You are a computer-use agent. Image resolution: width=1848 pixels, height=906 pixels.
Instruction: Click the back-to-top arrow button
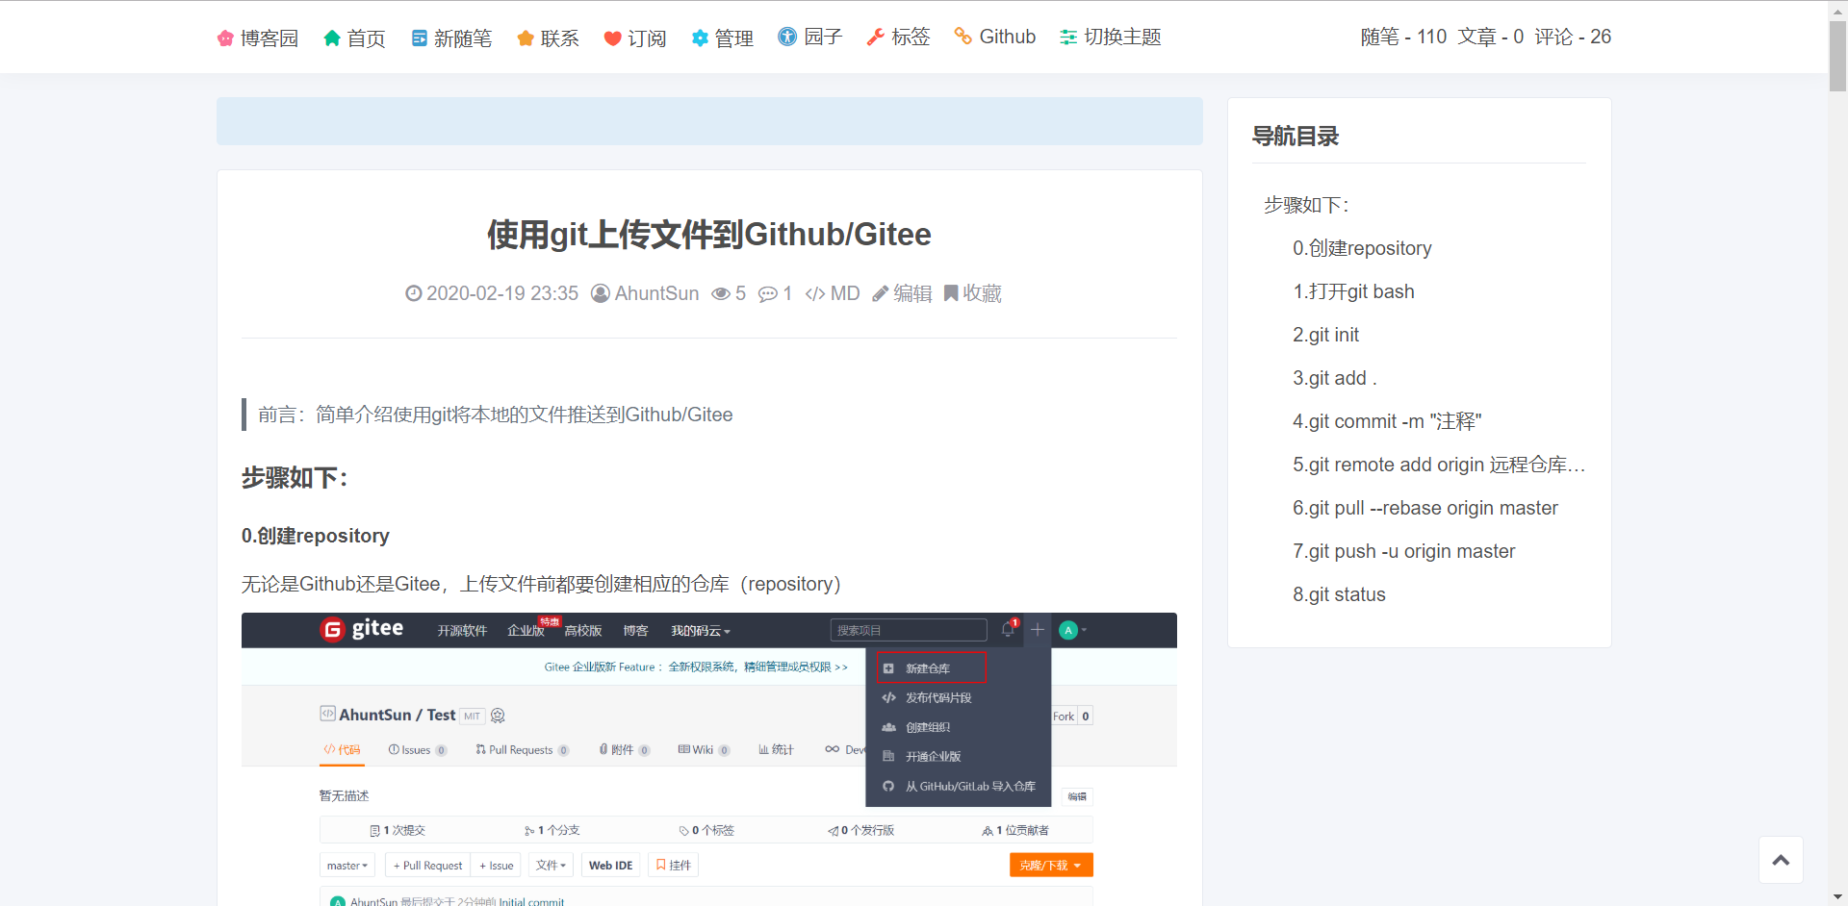tap(1781, 860)
